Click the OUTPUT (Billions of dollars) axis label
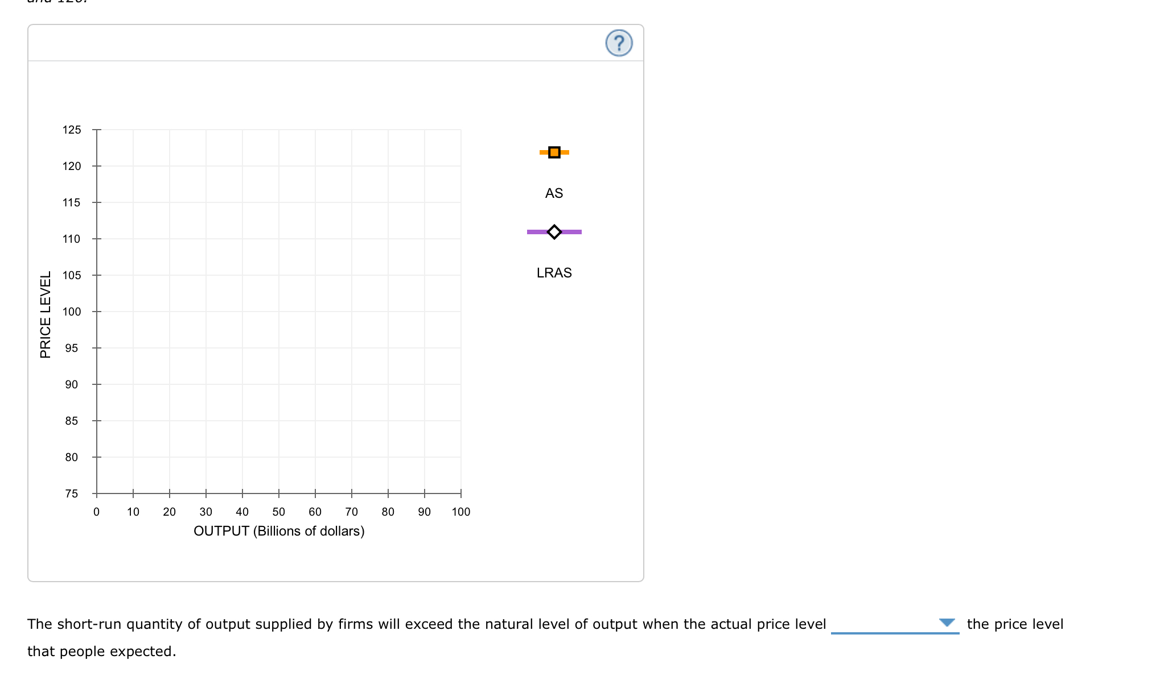The width and height of the screenshot is (1164, 676). [279, 531]
